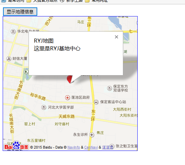The width and height of the screenshot is (185, 165).
Task: Click the 财信大厦 label text
Action: [x=20, y=58]
